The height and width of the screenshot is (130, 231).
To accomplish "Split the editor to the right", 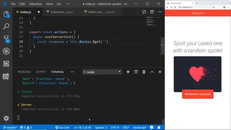I will pyautogui.click(x=152, y=12).
